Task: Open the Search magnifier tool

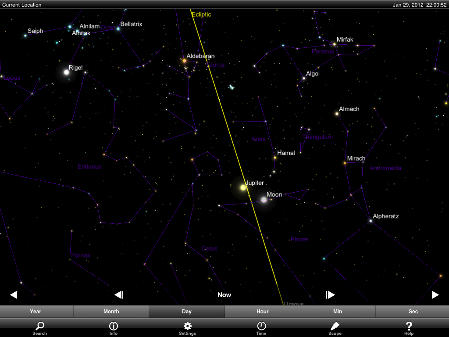Action: (x=39, y=328)
